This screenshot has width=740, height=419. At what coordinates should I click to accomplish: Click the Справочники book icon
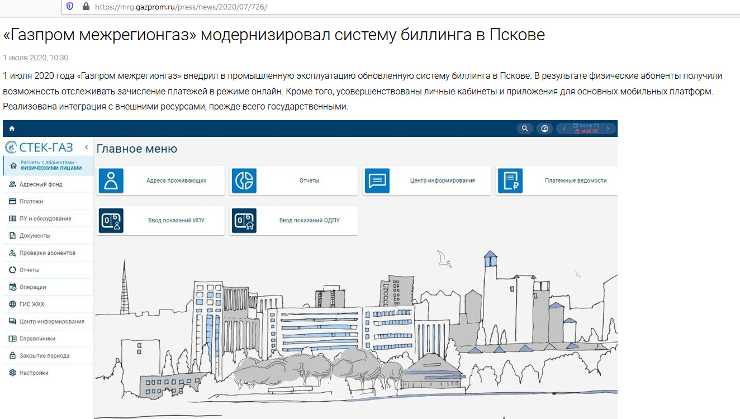(12, 339)
